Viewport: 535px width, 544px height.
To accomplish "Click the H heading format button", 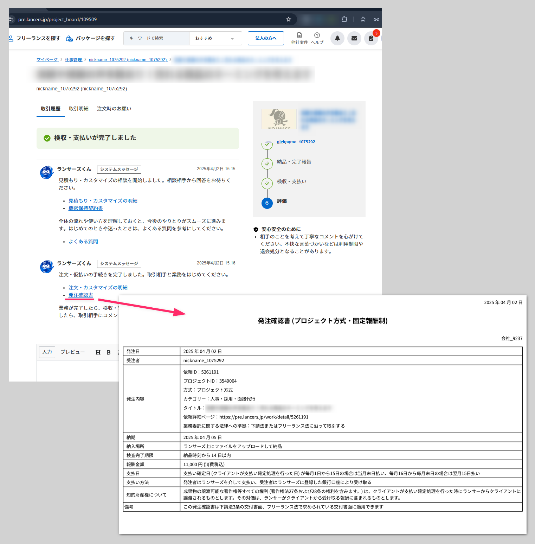I will 98,352.
